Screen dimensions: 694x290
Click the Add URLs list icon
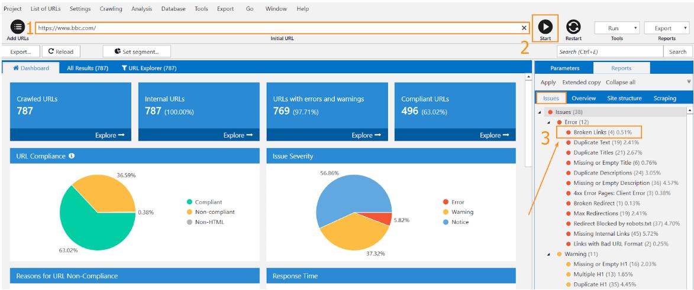[18, 27]
